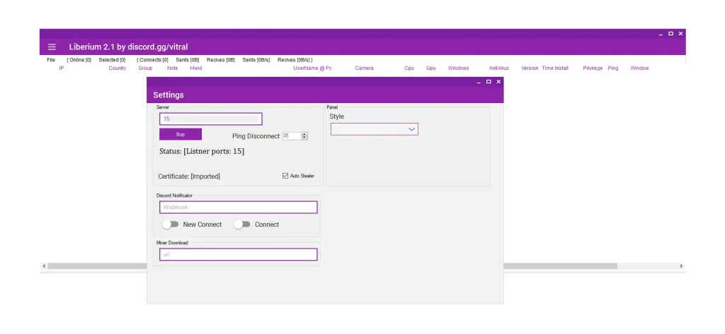The image size is (725, 334).
Task: Click the Window column header
Action: tap(639, 68)
